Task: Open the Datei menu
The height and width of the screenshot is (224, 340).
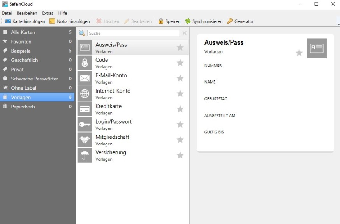Action: coord(7,13)
